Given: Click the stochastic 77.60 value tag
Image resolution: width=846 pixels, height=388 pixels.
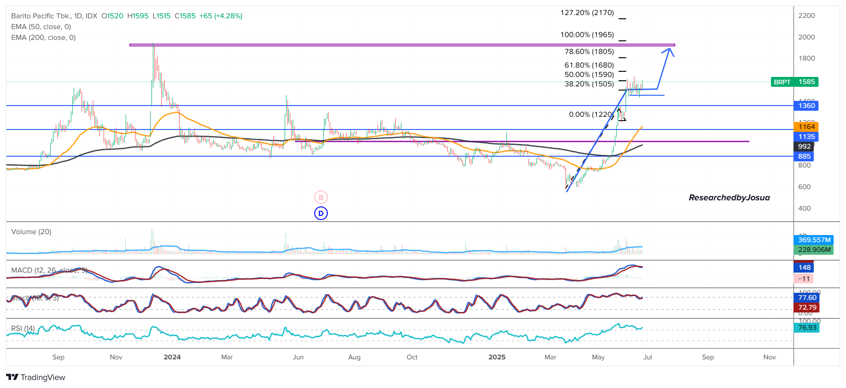Looking at the screenshot, I should click(x=807, y=297).
